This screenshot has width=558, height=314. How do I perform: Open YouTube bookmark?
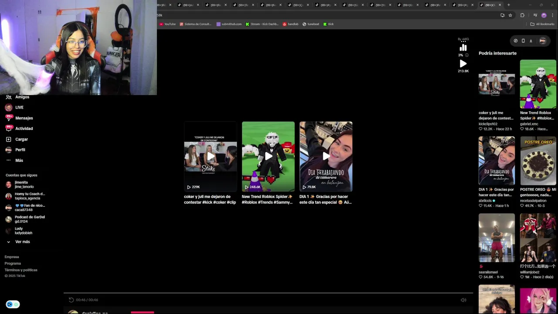point(167,24)
